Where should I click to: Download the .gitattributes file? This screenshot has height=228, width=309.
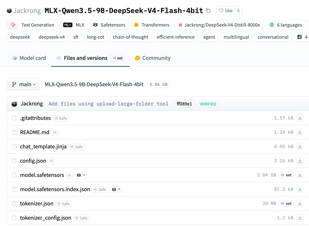(300, 118)
